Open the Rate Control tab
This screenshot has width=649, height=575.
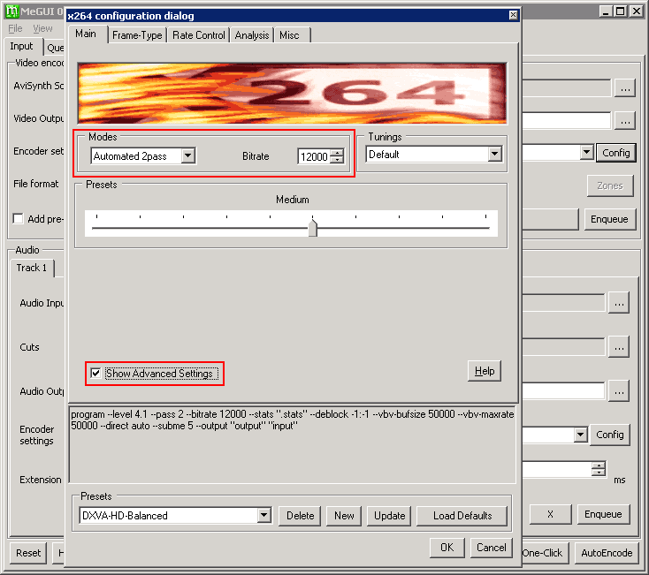pyautogui.click(x=199, y=35)
